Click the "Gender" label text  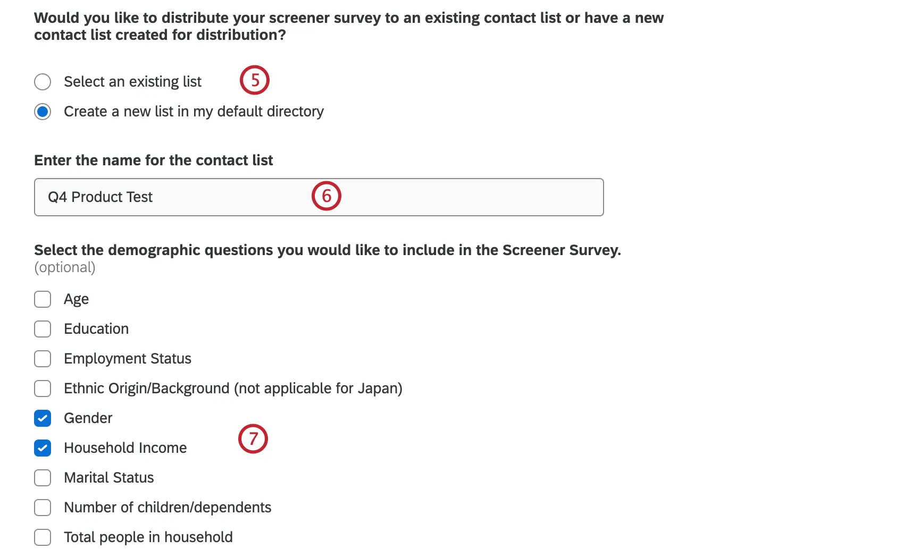pos(88,418)
